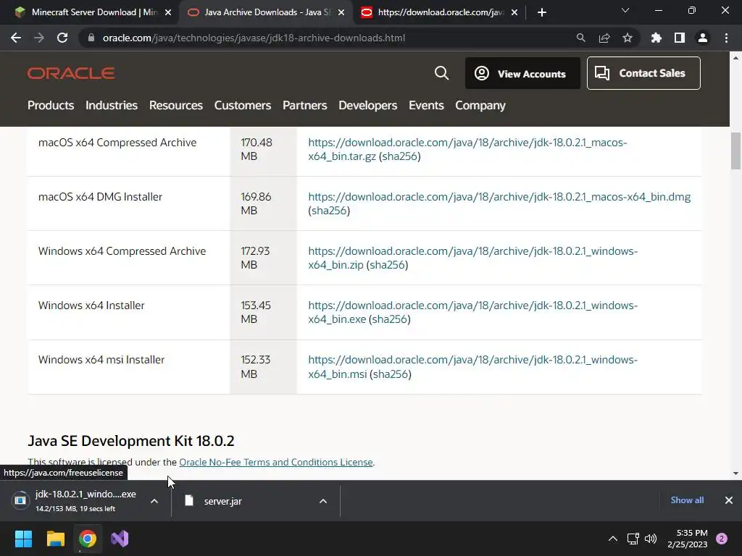Viewport: 742px width, 556px height.
Task: Click the 153.45 MB size cell
Action: pyautogui.click(x=263, y=312)
